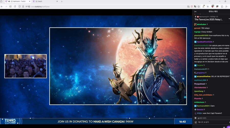
Task: Reload the Twitch page
Action: pyautogui.click(x=15, y=6)
